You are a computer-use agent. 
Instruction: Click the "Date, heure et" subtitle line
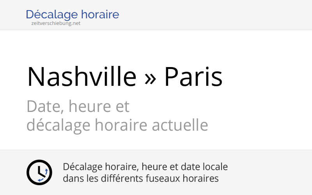[x=78, y=106]
